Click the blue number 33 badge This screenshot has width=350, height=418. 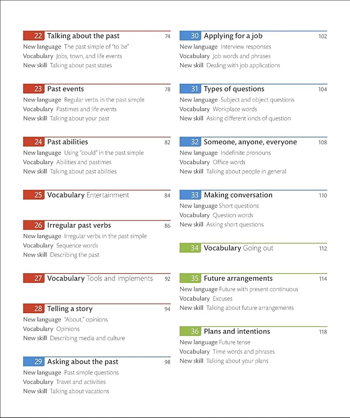click(x=190, y=195)
